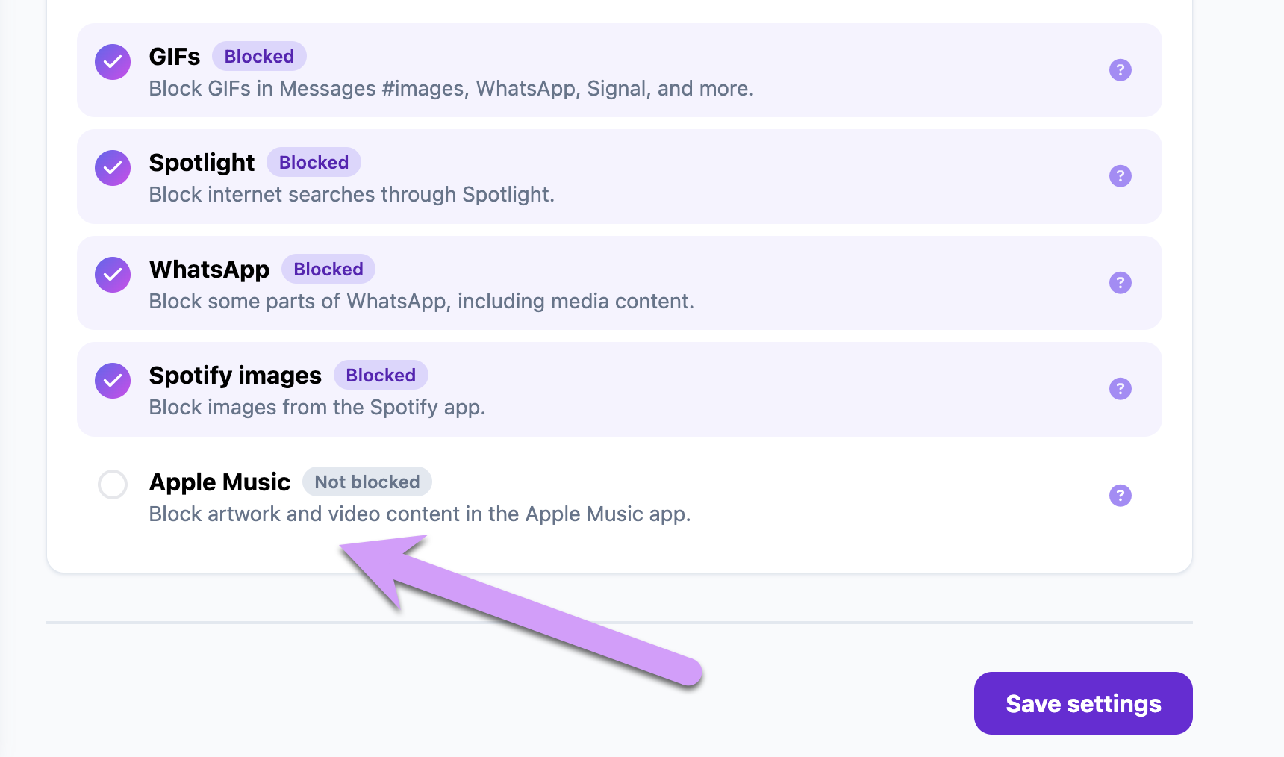Click the Spotify images row title
The width and height of the screenshot is (1284, 757).
coord(235,376)
